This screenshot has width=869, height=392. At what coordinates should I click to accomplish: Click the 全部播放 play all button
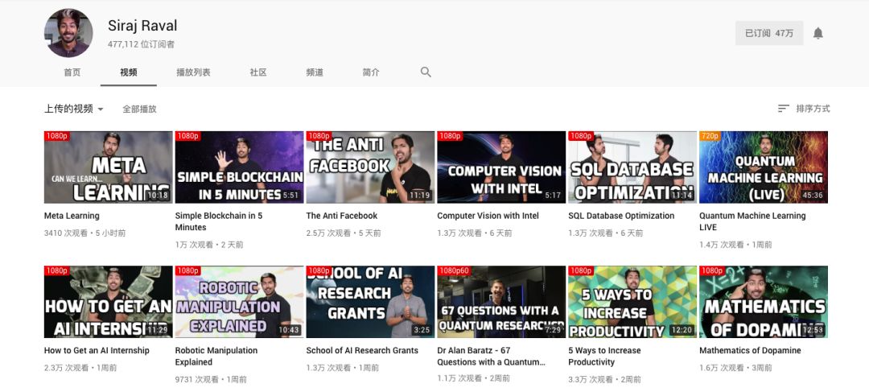[x=140, y=109]
